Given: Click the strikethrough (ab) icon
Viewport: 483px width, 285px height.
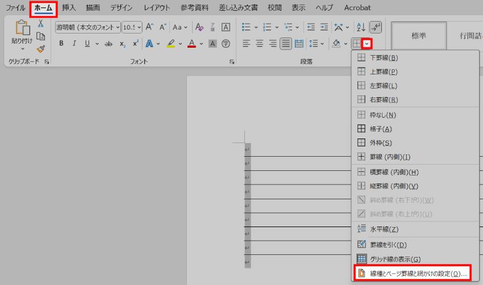Looking at the screenshot, I should coord(109,44).
